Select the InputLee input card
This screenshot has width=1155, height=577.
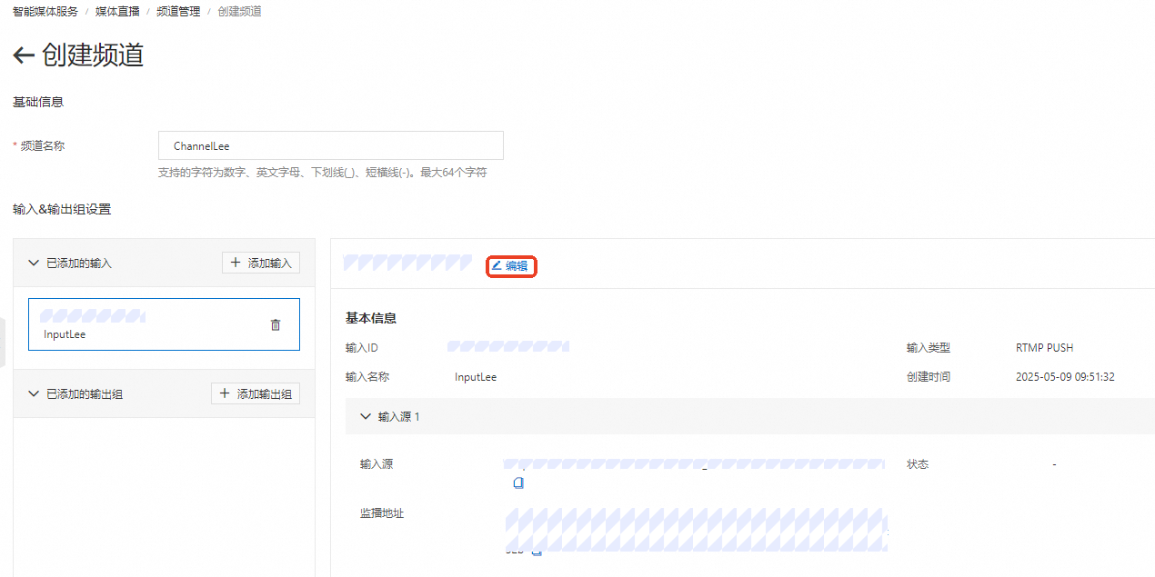[x=164, y=324]
